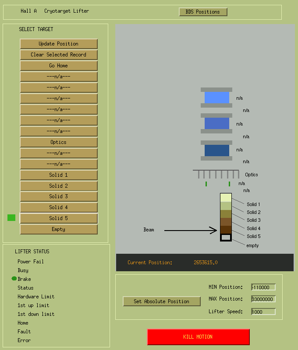
Task: Click the current position value 2653615.0
Action: (x=206, y=262)
